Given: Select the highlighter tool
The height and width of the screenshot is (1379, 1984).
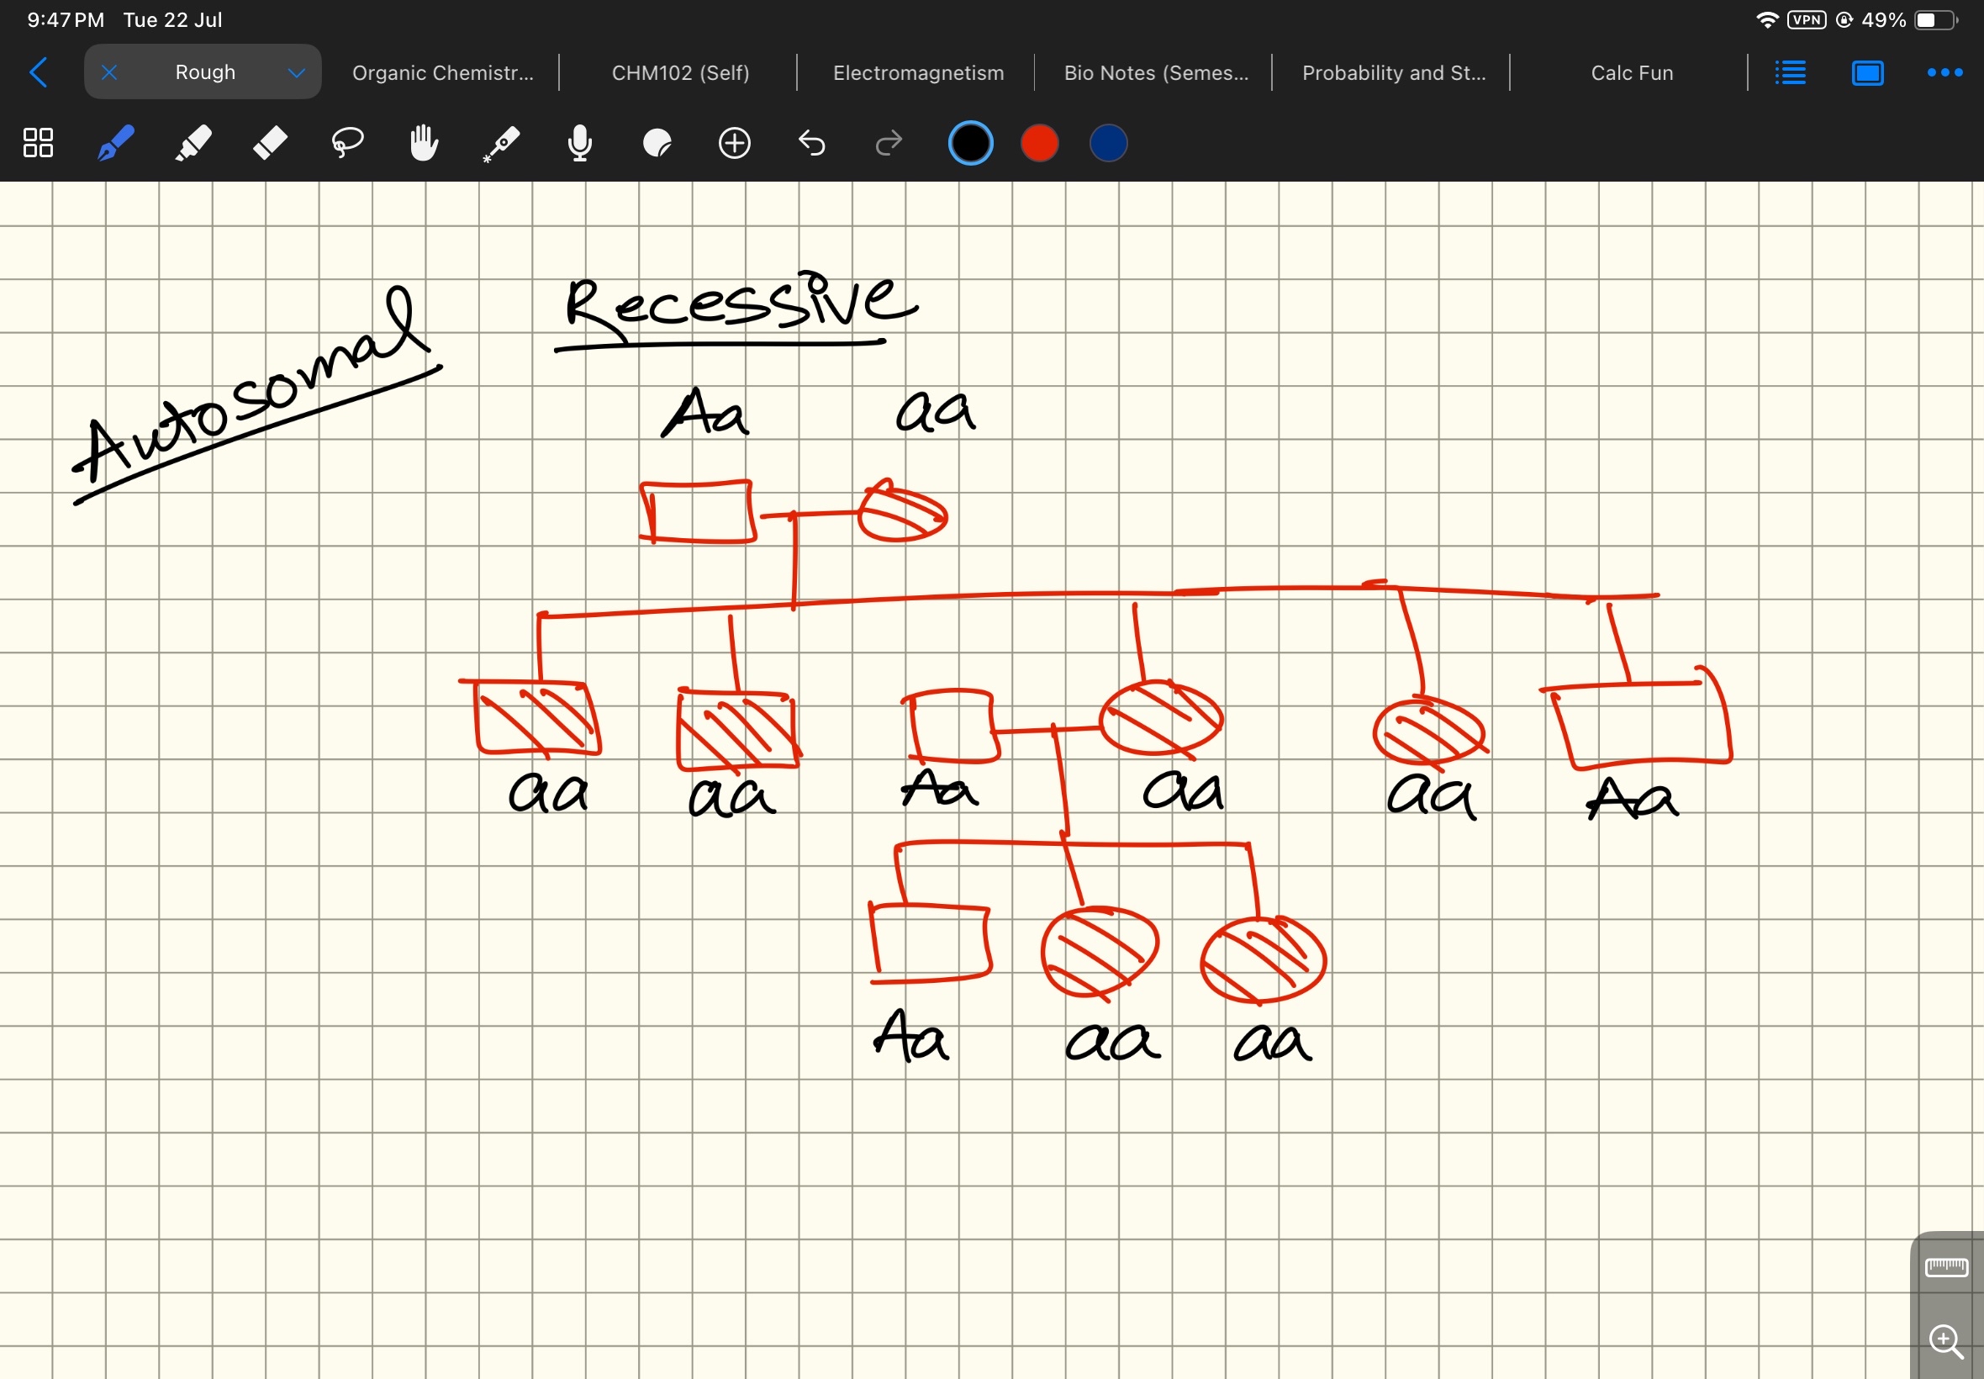Looking at the screenshot, I should [193, 143].
